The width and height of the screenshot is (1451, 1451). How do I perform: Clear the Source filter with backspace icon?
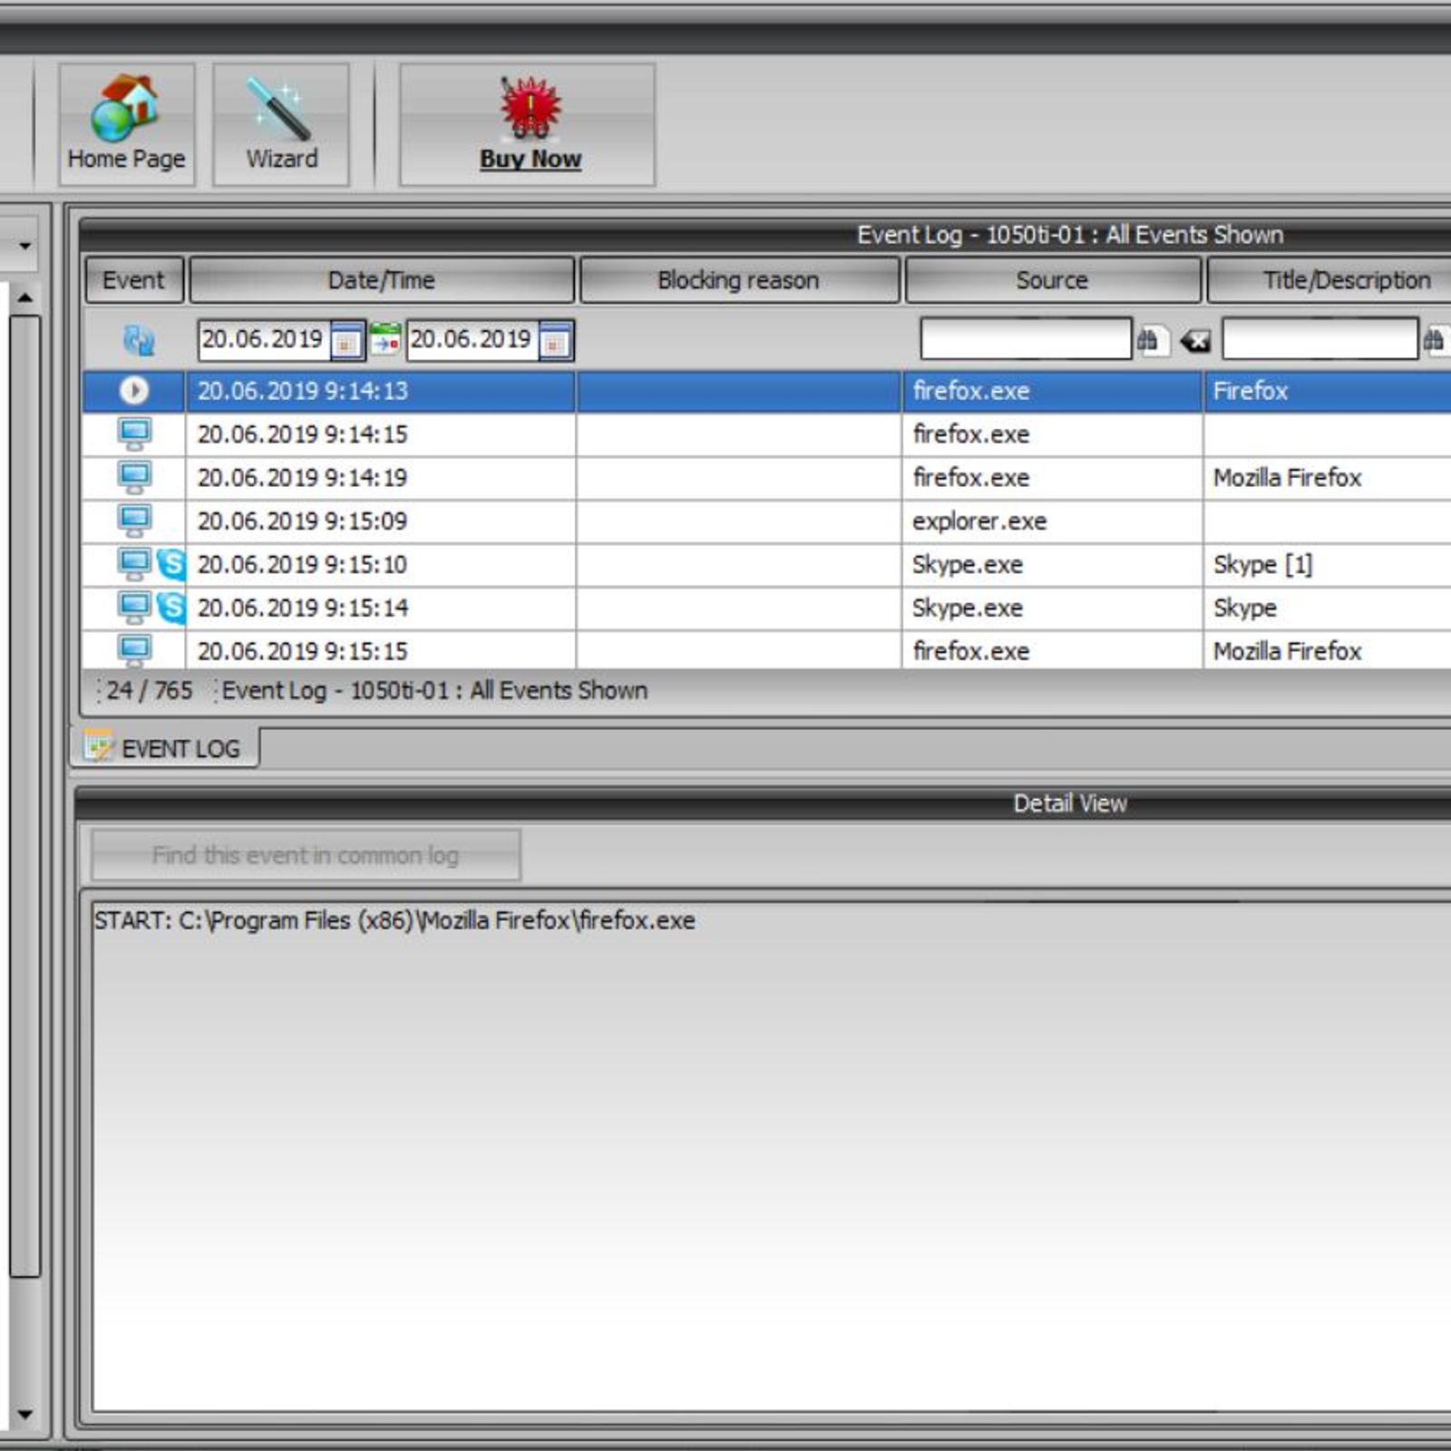point(1195,341)
